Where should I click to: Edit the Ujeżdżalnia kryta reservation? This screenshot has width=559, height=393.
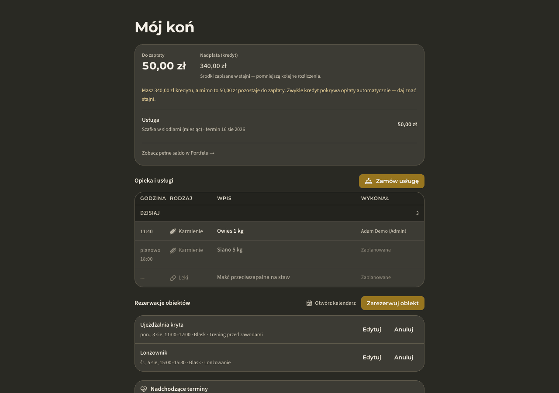tap(372, 330)
